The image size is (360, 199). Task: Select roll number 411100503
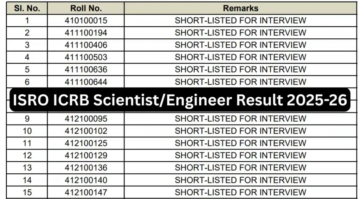coord(86,57)
